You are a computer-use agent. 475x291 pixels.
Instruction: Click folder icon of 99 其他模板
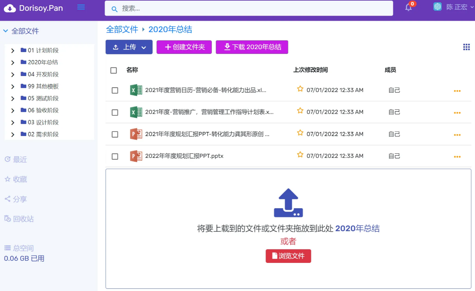23,86
